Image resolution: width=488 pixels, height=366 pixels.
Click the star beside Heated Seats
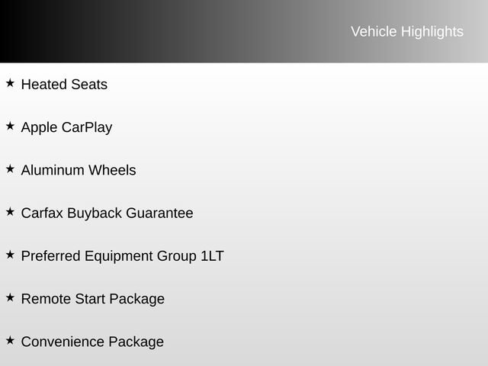coord(10,82)
